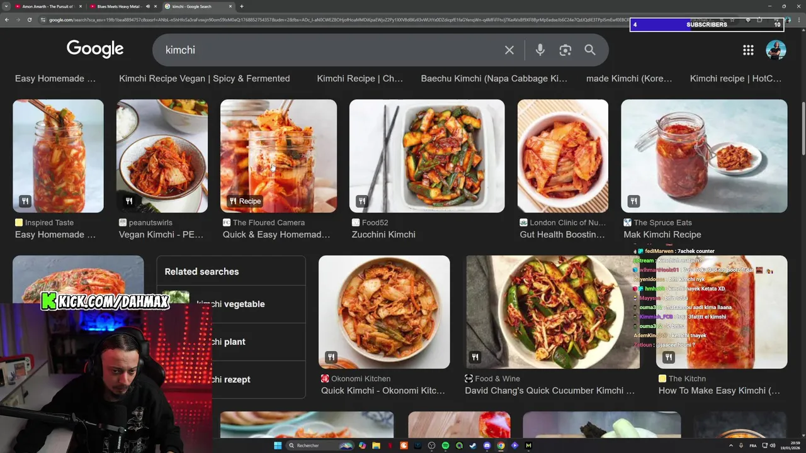Image resolution: width=806 pixels, height=453 pixels.
Task: Open the browser tab search dropdown
Action: [x=6, y=6]
